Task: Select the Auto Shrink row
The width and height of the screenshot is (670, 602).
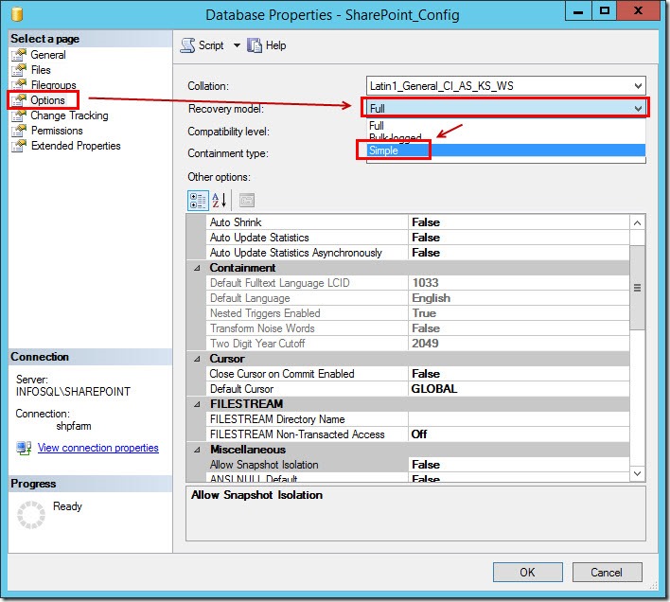Action: pos(417,222)
